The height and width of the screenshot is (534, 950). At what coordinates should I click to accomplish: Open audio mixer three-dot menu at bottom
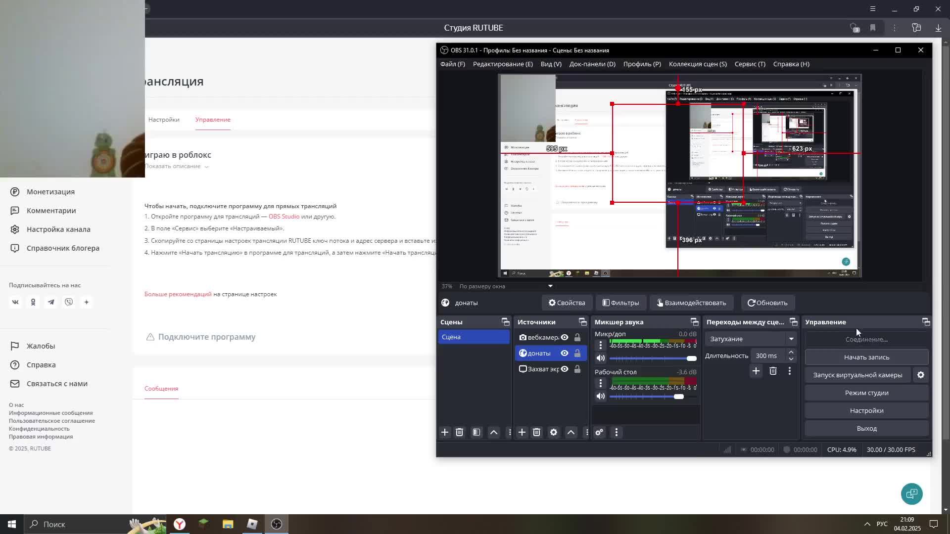pyautogui.click(x=617, y=432)
